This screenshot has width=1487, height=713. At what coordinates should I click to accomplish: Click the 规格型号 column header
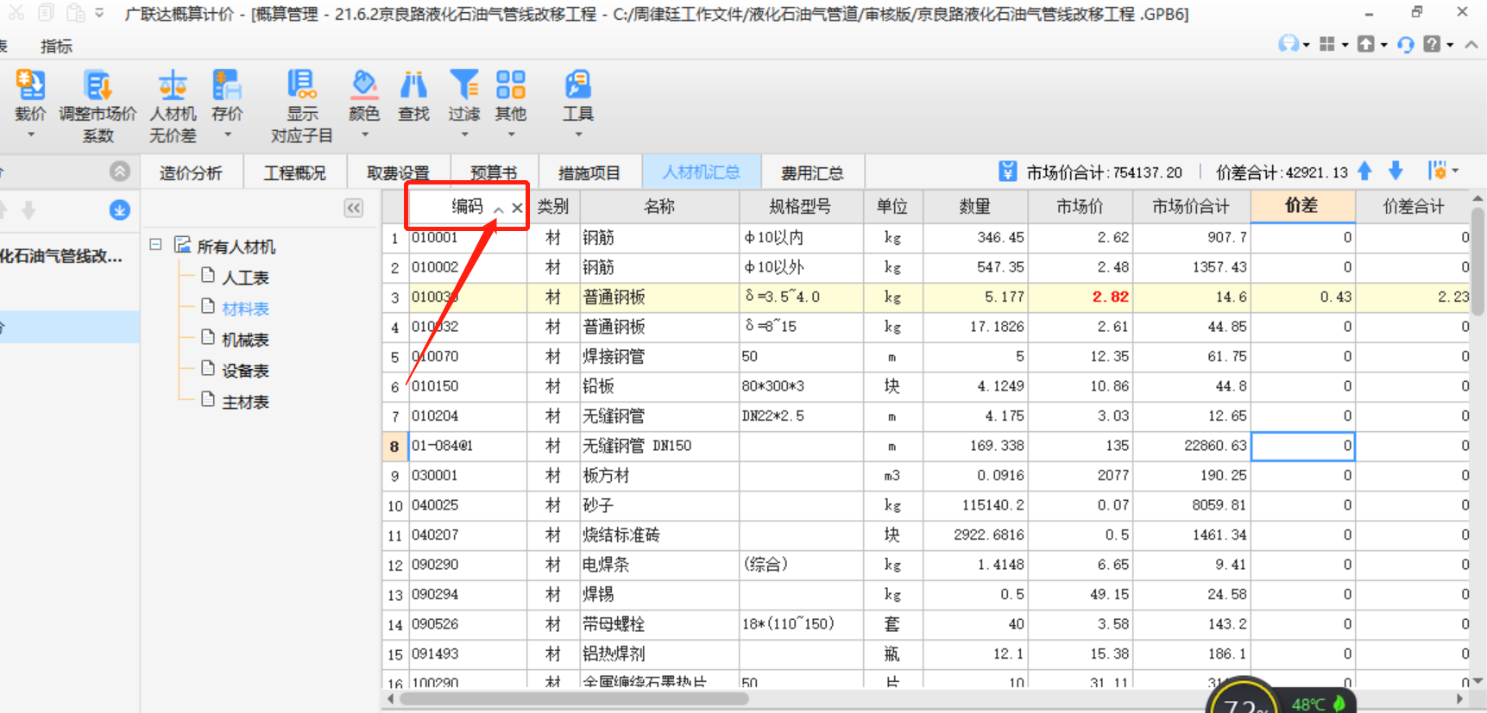[x=800, y=206]
